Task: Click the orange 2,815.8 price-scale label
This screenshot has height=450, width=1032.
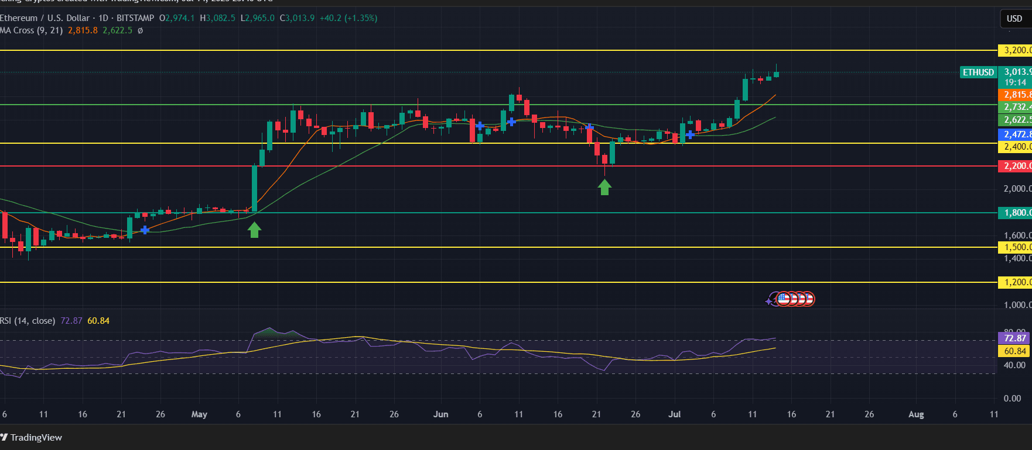Action: point(1015,95)
